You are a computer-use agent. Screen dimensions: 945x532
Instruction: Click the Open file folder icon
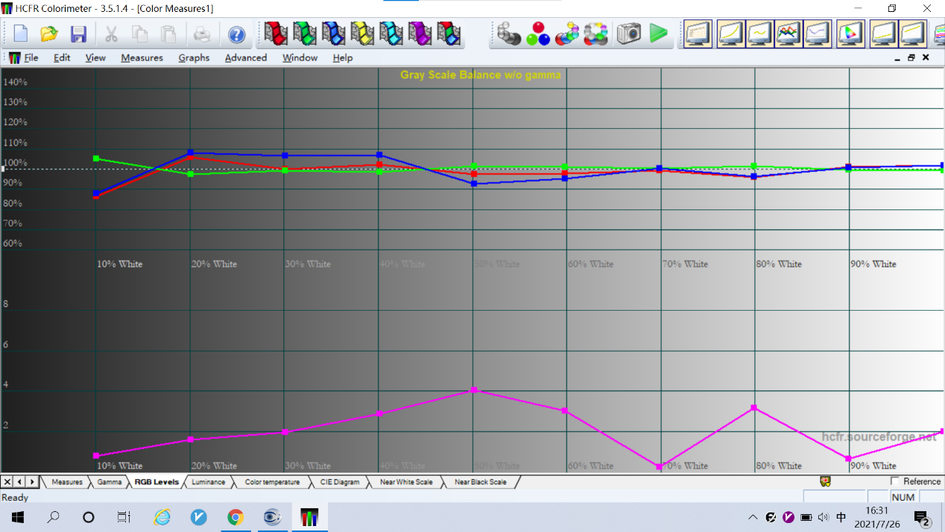(49, 34)
